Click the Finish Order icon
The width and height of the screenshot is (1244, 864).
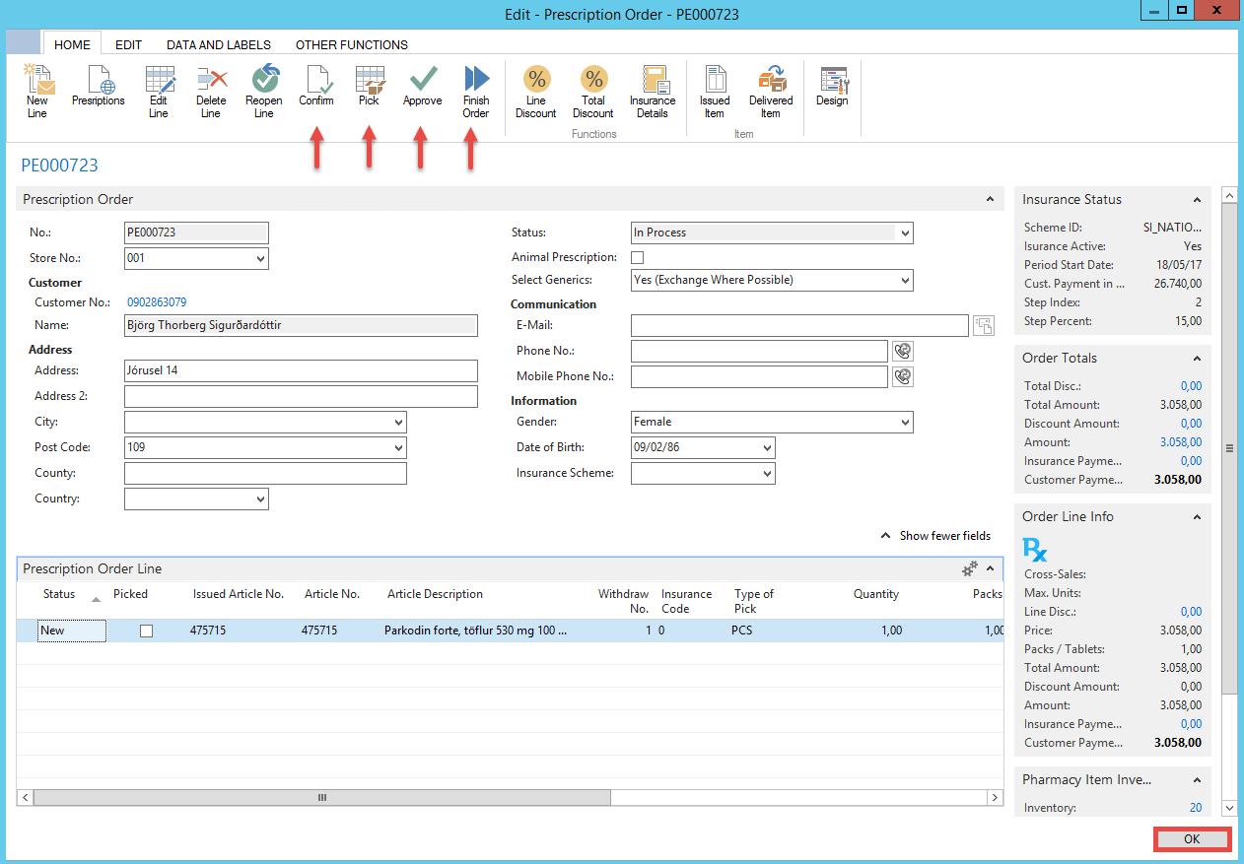tap(476, 79)
